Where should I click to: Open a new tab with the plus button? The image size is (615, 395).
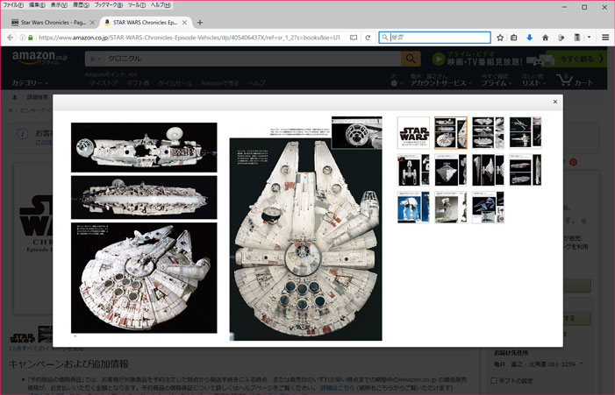click(200, 23)
